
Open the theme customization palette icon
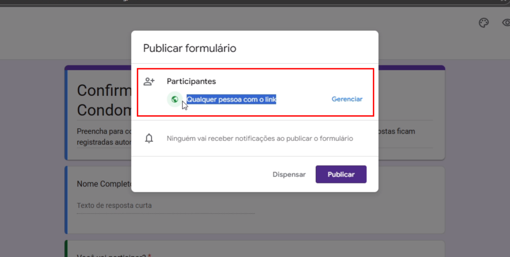(x=483, y=23)
